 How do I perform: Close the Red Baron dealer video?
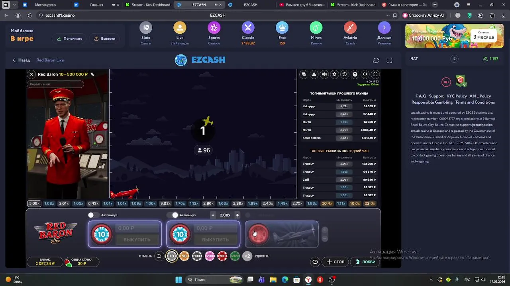click(31, 74)
